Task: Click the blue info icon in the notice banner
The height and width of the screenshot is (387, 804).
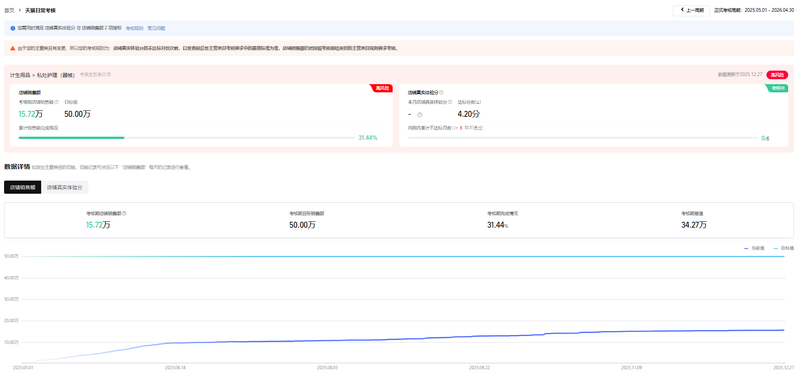Action: [x=13, y=29]
